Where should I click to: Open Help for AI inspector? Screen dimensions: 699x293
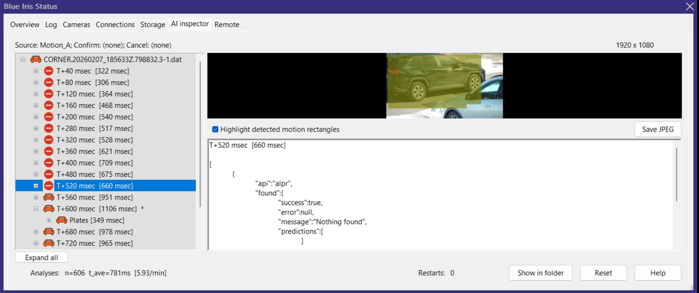click(x=658, y=273)
